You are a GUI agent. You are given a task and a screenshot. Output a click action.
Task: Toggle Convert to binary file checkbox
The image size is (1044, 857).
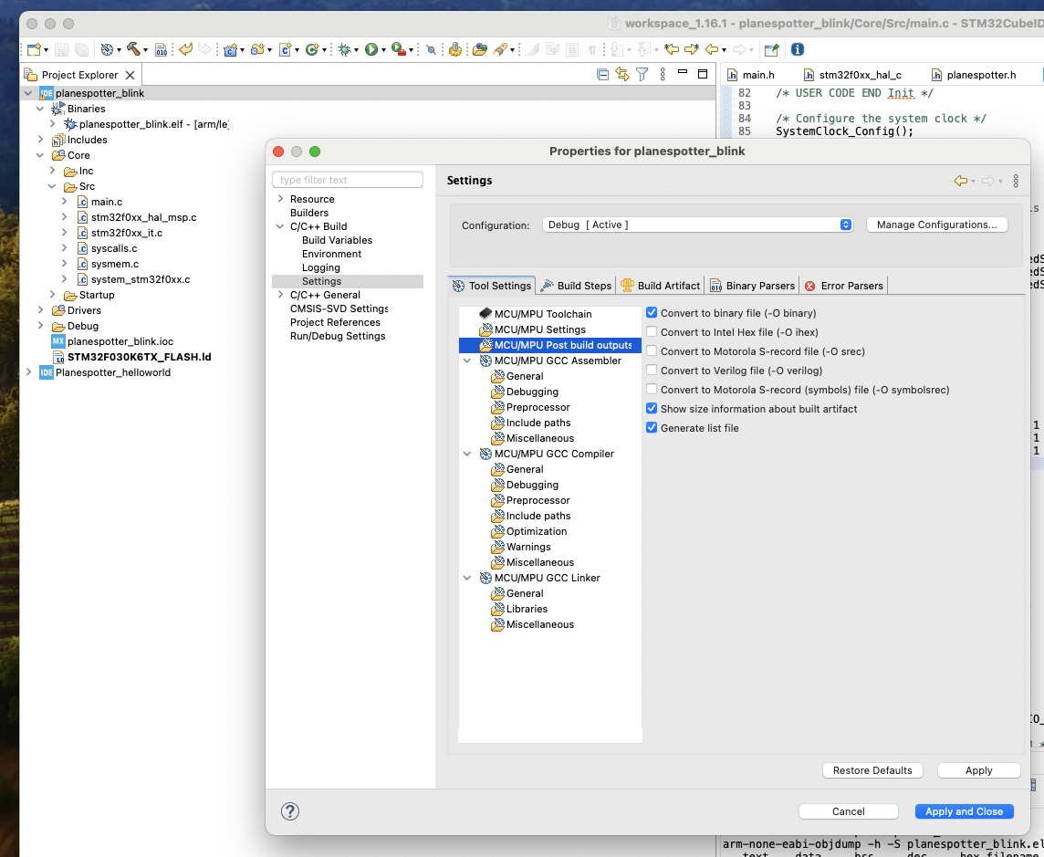click(x=652, y=312)
